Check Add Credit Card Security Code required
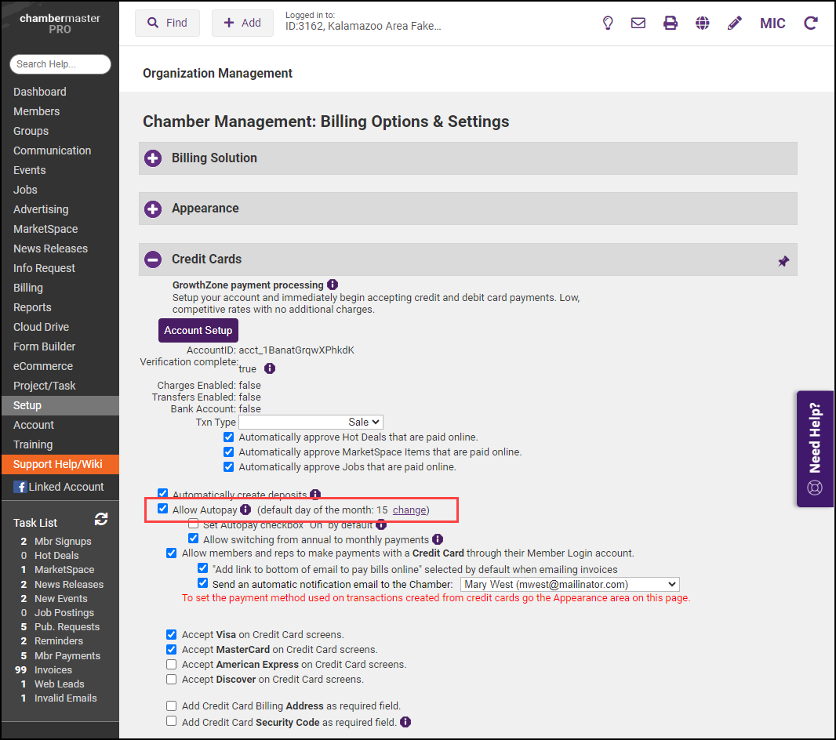The height and width of the screenshot is (740, 836). 172,721
